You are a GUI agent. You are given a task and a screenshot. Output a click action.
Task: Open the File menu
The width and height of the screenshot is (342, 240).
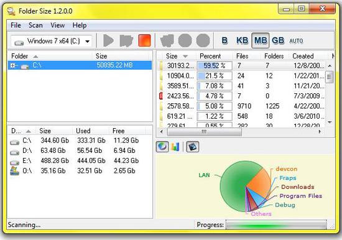(x=16, y=25)
